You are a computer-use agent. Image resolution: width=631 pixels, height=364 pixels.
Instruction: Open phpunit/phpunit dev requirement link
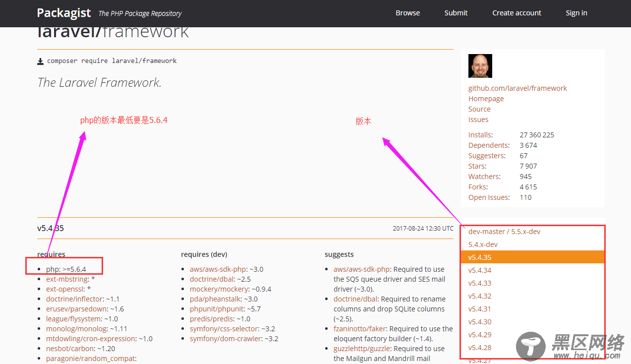216,309
